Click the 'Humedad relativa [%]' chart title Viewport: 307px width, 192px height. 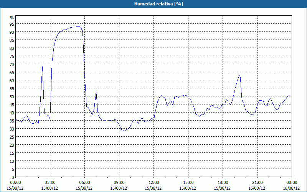click(x=158, y=4)
